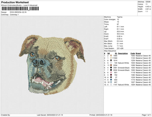This screenshot has height=117, width=152.
Task: Click the Page 1 of 1 footer text
Action: click(x=145, y=115)
